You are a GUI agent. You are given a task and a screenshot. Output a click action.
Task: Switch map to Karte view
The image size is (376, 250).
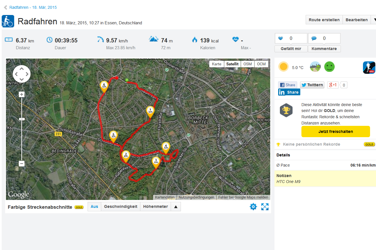(217, 64)
